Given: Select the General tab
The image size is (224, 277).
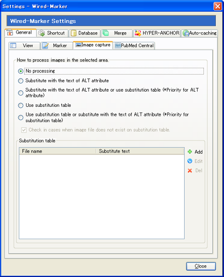Looking at the screenshot, I should click(x=21, y=33).
